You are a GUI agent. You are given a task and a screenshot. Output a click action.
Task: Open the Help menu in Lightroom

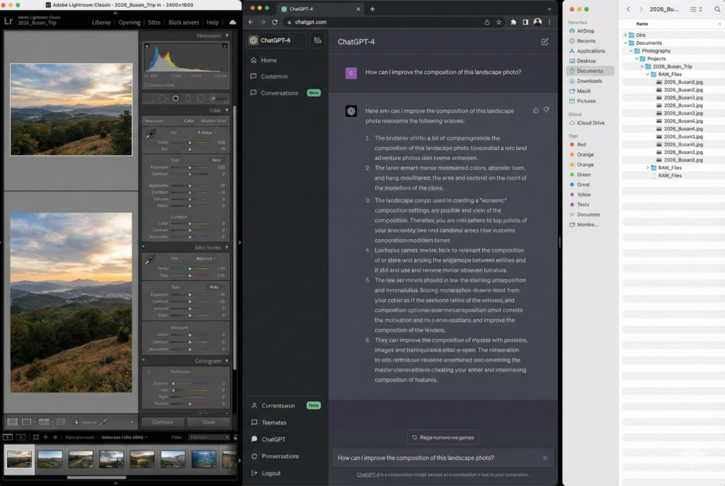pyautogui.click(x=212, y=22)
